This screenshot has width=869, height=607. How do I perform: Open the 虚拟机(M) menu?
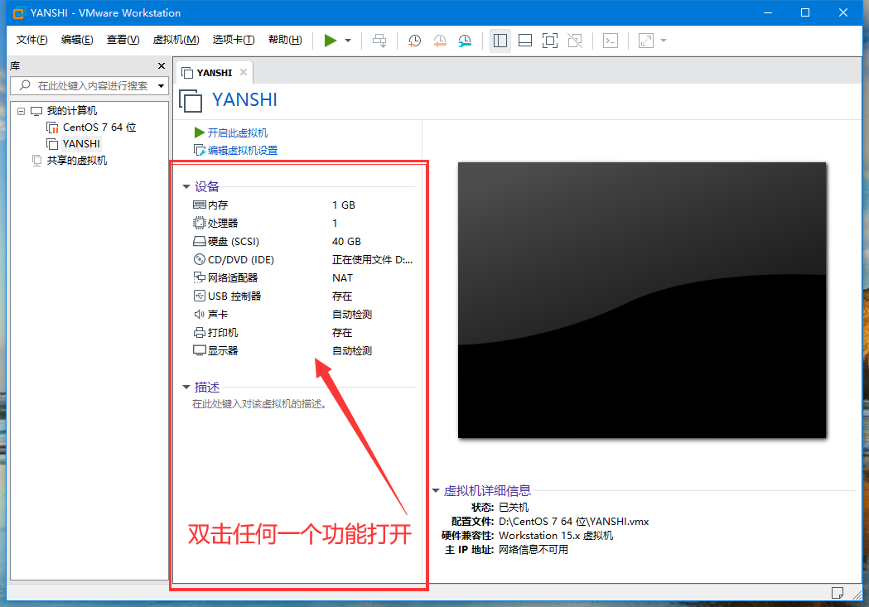[x=176, y=40]
